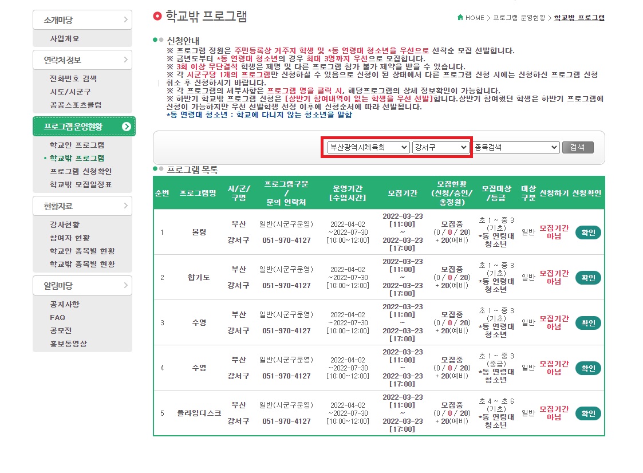This screenshot has width=643, height=473.
Task: Open the 종목검색 sport dropdown
Action: [x=516, y=147]
